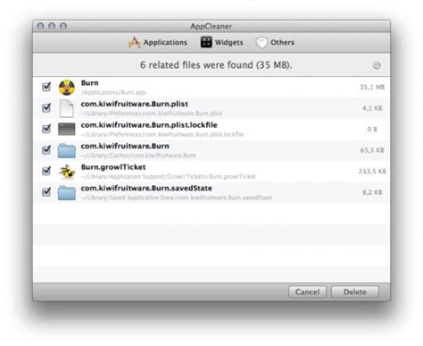Uncheck the Burn.growlTicket checkbox
This screenshot has width=423, height=346.
46,171
